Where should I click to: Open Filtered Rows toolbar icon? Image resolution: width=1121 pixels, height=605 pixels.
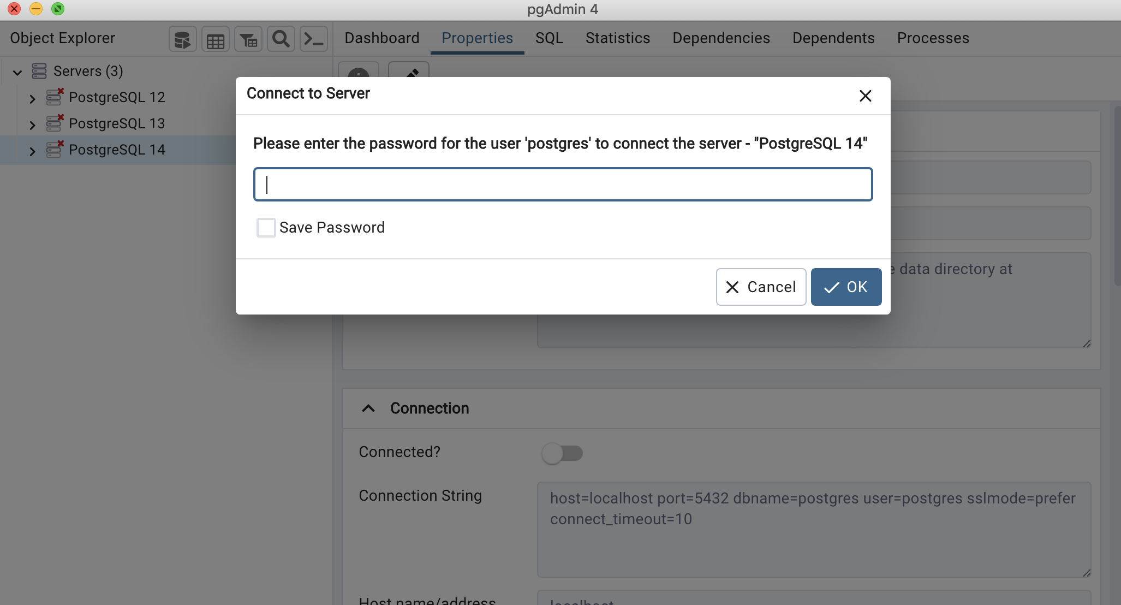click(x=248, y=39)
